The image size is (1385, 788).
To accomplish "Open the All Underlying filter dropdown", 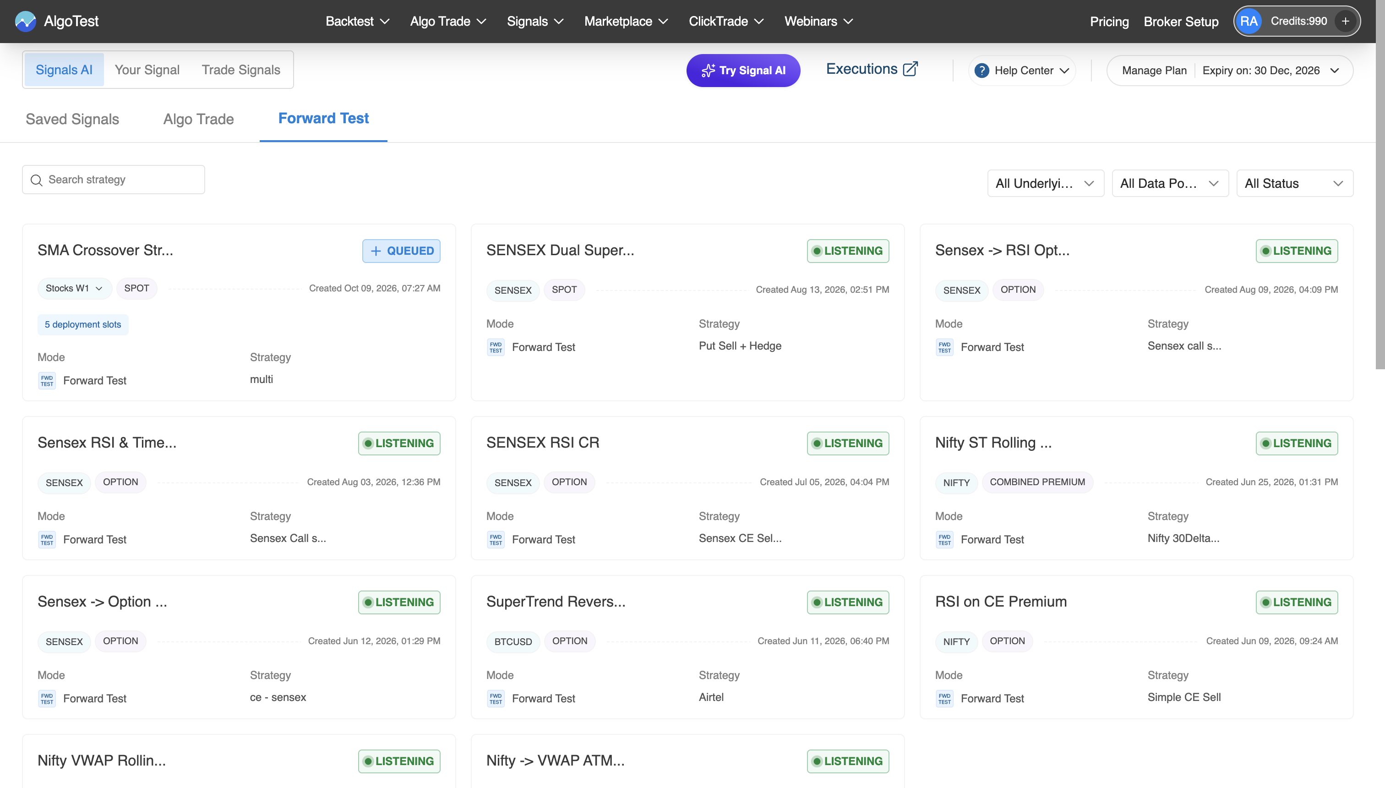I will (x=1045, y=183).
